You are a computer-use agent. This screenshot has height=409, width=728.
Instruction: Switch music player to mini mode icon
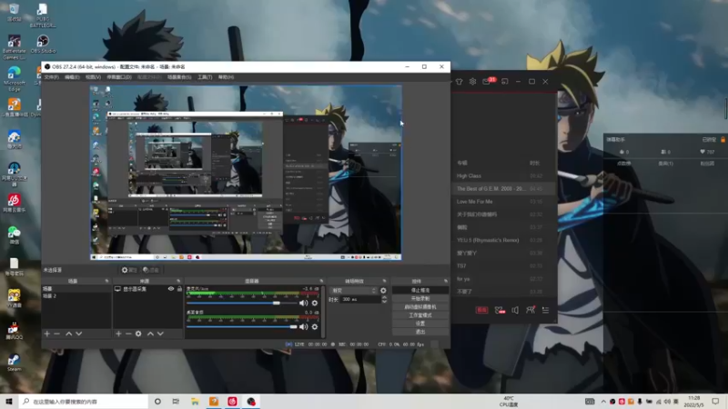[505, 82]
